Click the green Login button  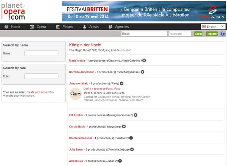tap(198, 34)
